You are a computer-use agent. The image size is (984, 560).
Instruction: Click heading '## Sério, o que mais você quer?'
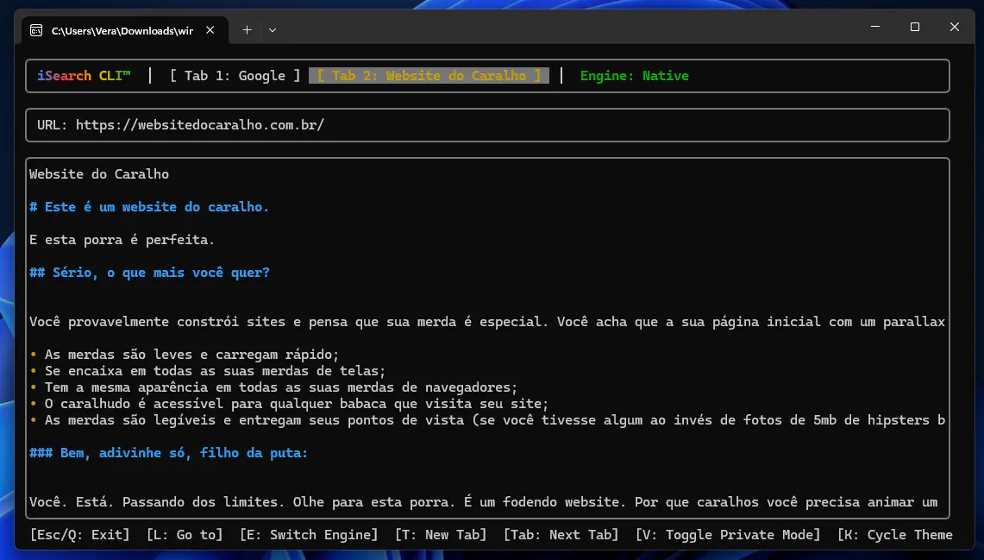tap(149, 273)
